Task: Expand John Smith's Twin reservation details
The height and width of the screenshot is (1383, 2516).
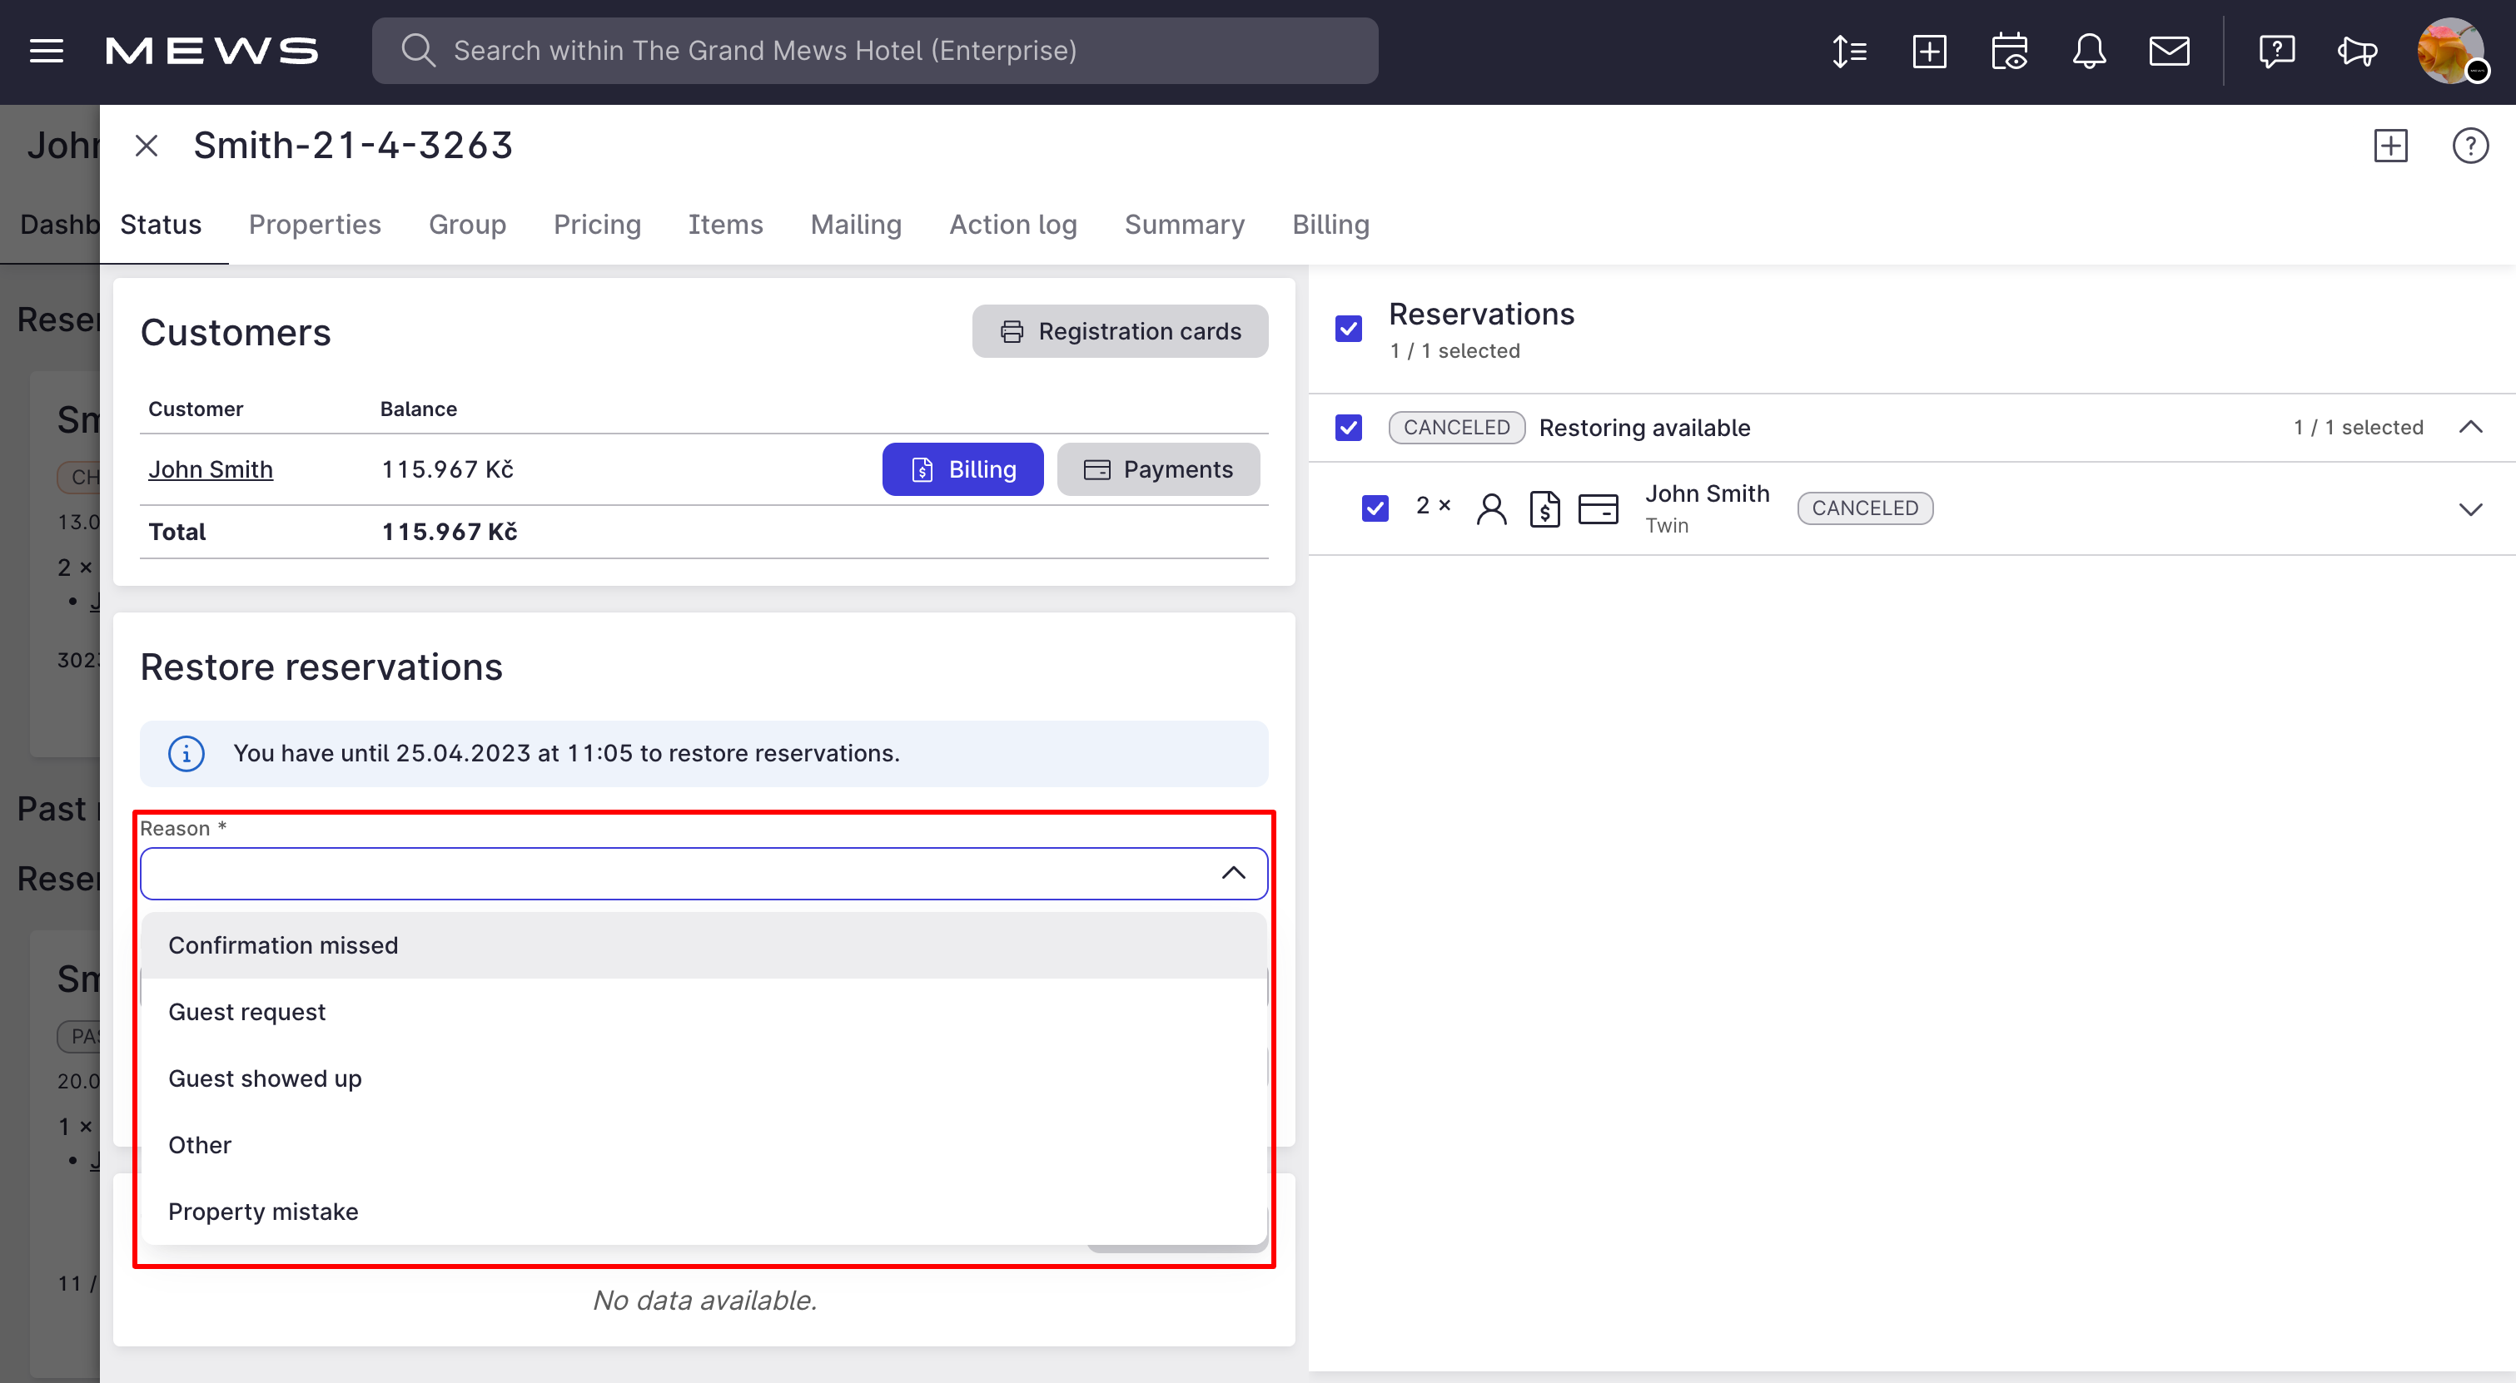Action: point(2472,508)
